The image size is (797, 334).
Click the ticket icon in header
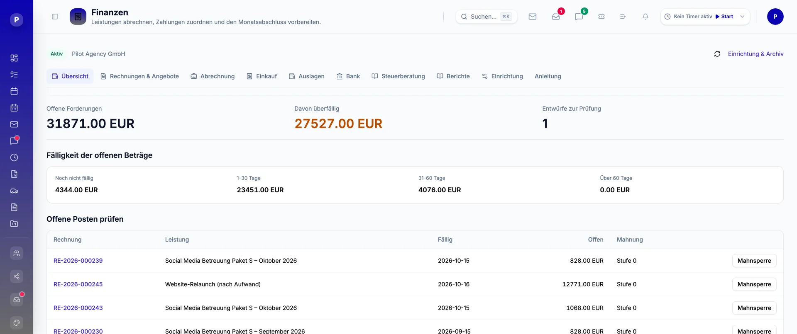point(601,17)
